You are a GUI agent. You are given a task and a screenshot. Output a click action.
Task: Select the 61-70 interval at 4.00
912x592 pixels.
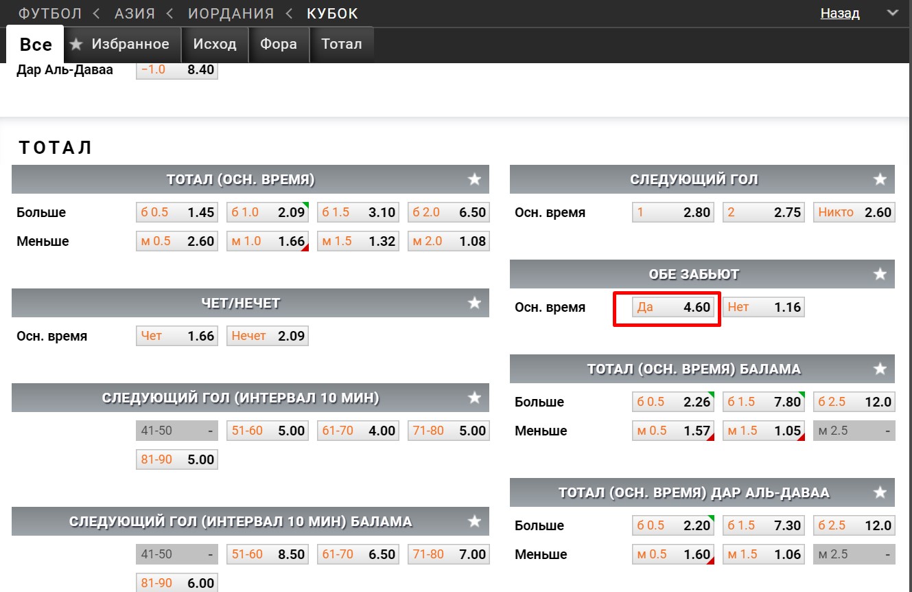(x=358, y=431)
